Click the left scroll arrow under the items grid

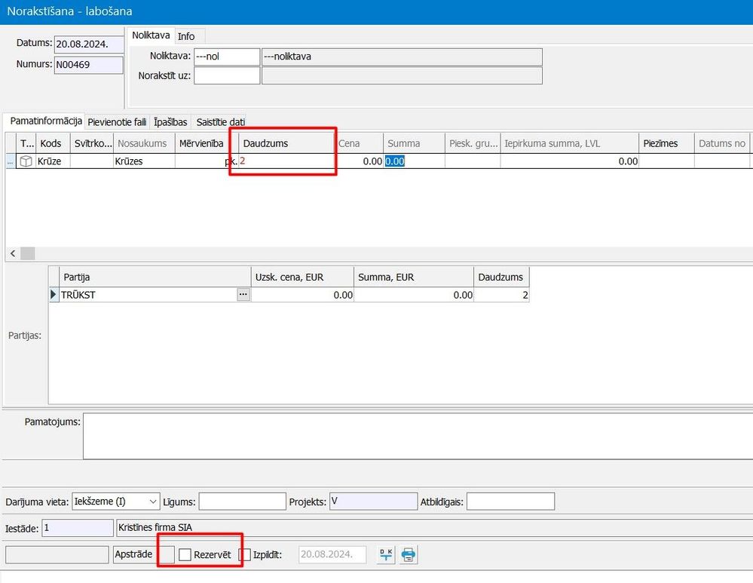(x=13, y=254)
